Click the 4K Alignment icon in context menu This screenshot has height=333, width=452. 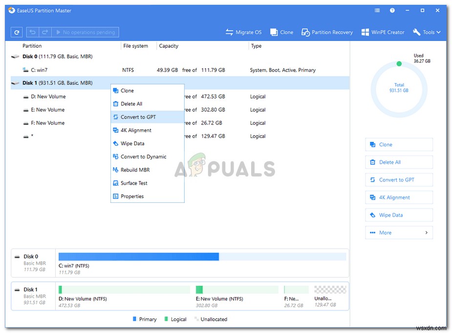click(x=116, y=130)
